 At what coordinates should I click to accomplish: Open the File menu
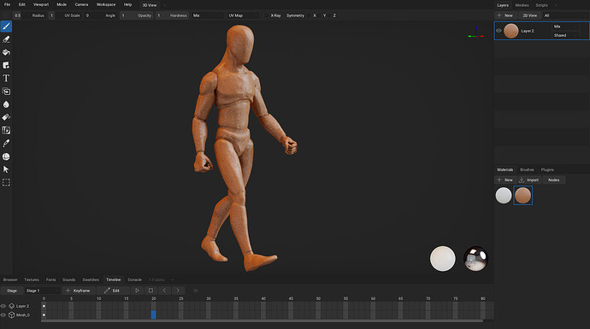pyautogui.click(x=7, y=4)
